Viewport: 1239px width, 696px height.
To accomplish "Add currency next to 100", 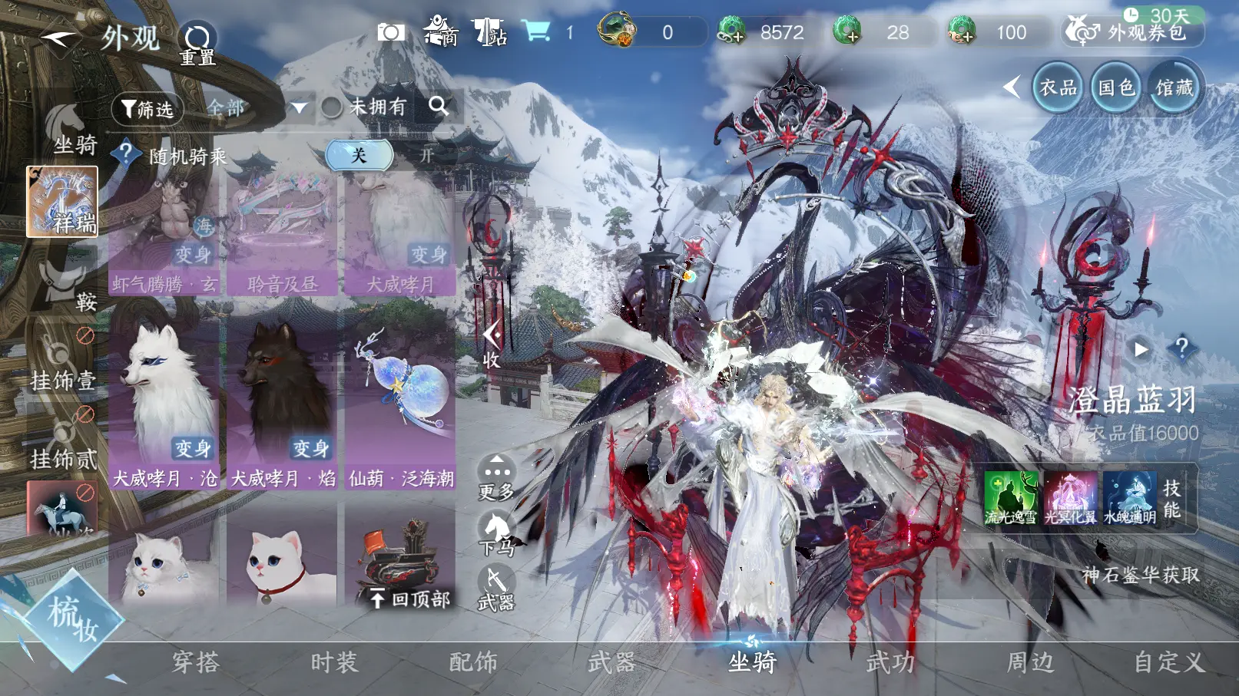I will click(961, 31).
